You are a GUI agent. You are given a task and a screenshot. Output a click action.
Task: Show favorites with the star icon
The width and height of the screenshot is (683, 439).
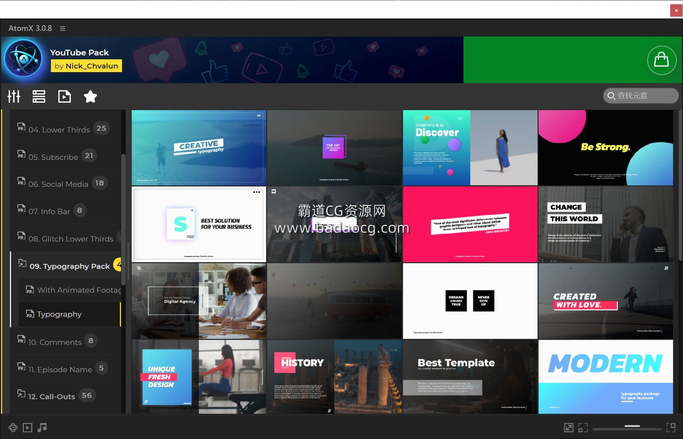pyautogui.click(x=90, y=96)
